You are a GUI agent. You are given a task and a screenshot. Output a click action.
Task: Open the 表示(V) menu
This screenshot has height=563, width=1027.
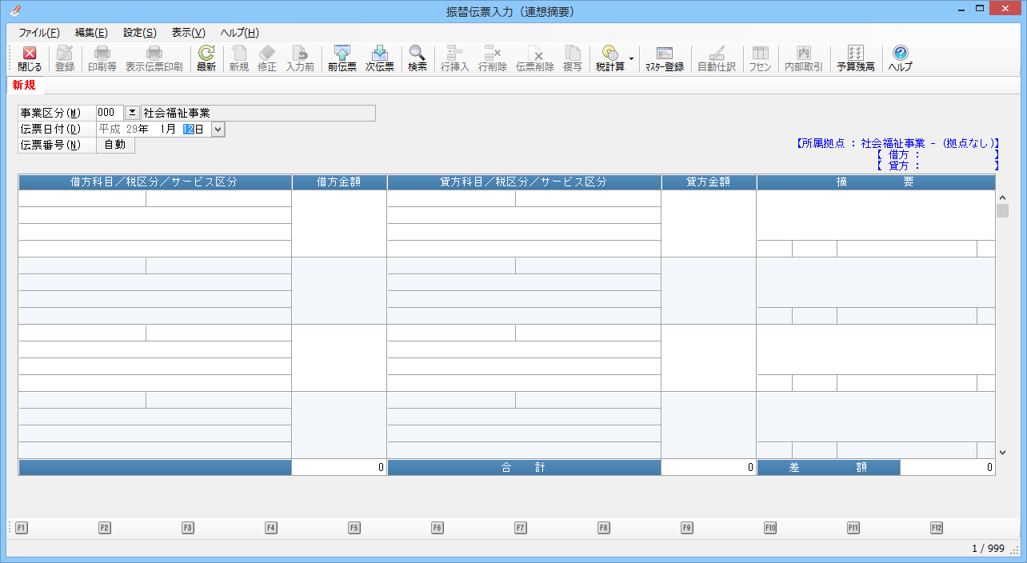[x=188, y=33]
